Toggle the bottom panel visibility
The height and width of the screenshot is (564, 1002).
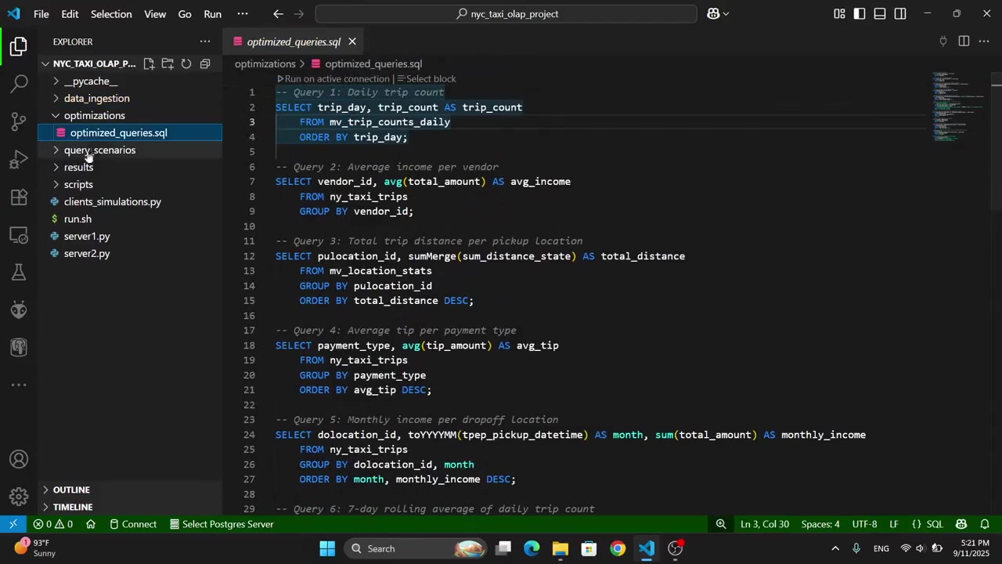pos(880,14)
